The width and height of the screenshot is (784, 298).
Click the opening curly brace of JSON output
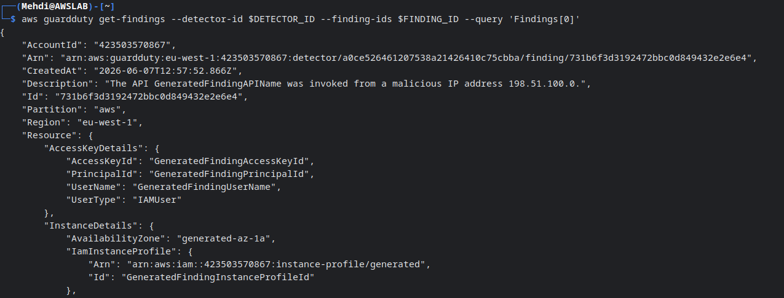(x=3, y=32)
